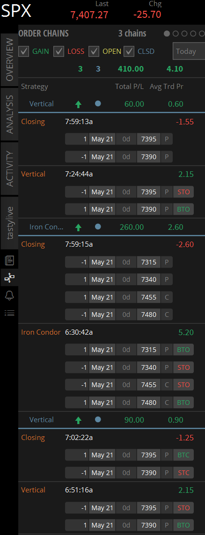Click the BTC tag on 7395 put
The height and width of the screenshot is (535, 205).
(183, 455)
